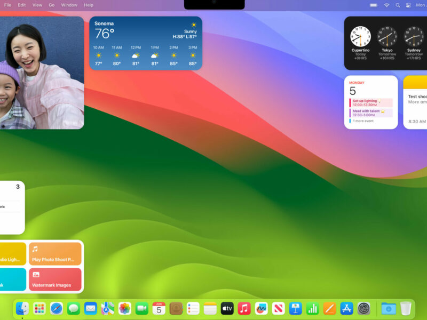
Task: Click "MONDAY" in the Calendar widget
Action: click(357, 83)
